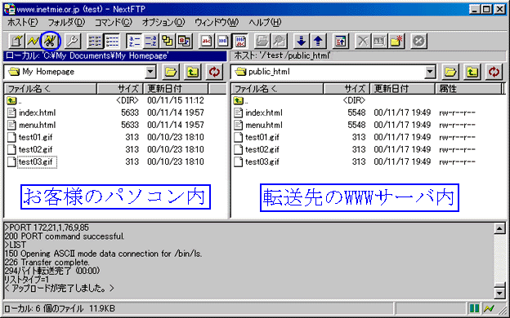Select host test01.gif file
Image resolution: width=510 pixels, height=318 pixels.
tap(257, 138)
